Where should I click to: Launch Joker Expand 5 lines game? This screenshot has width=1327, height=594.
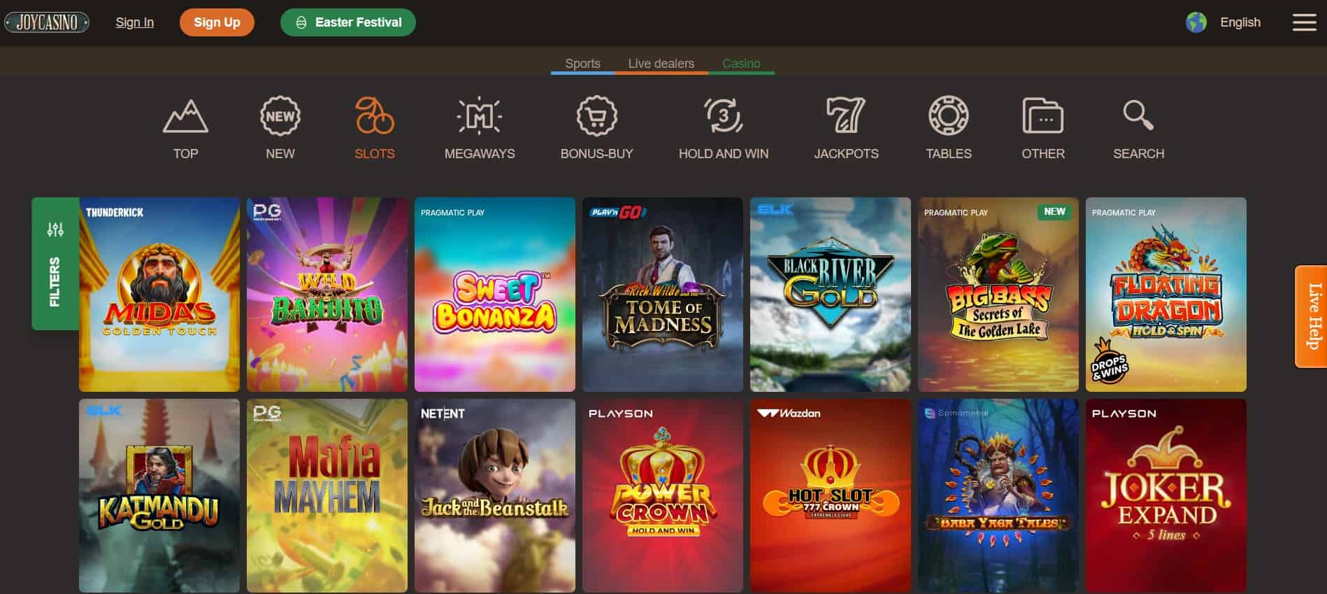coord(1166,496)
